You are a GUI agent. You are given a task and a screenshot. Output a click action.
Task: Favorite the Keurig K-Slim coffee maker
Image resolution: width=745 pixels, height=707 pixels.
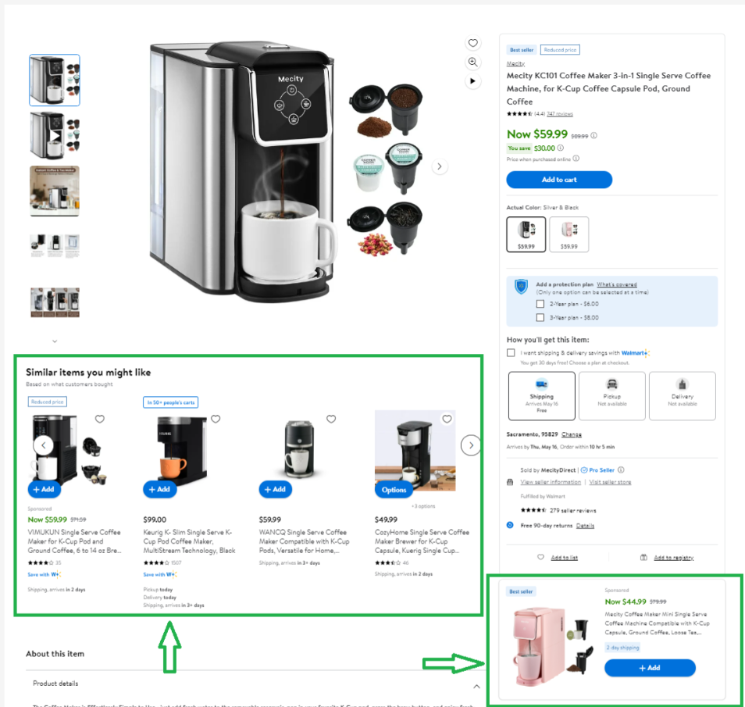click(216, 419)
